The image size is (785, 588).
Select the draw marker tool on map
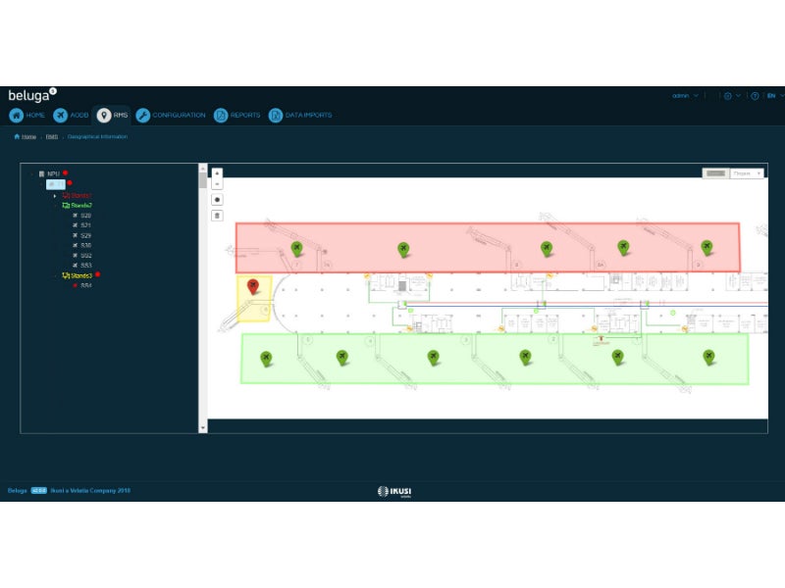(217, 199)
